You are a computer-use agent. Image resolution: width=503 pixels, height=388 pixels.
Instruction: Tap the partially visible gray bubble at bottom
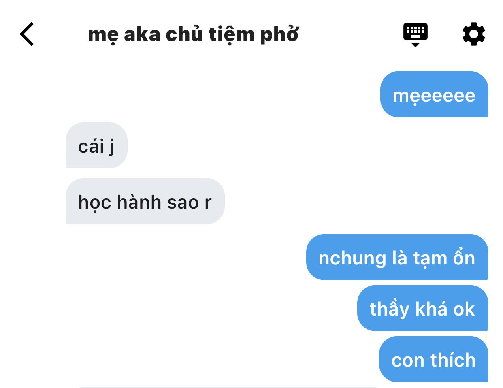click(x=227, y=387)
